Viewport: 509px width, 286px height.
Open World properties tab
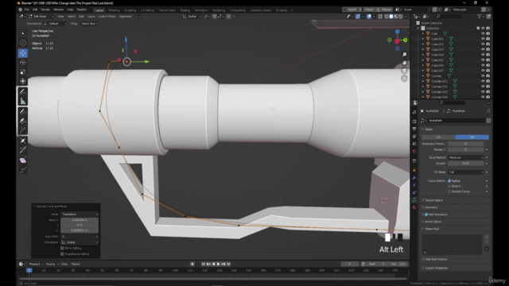pyautogui.click(x=414, y=152)
